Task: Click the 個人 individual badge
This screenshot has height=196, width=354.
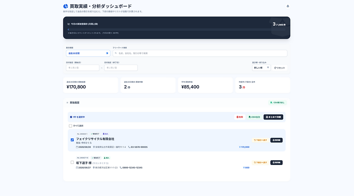Action: coord(106,158)
